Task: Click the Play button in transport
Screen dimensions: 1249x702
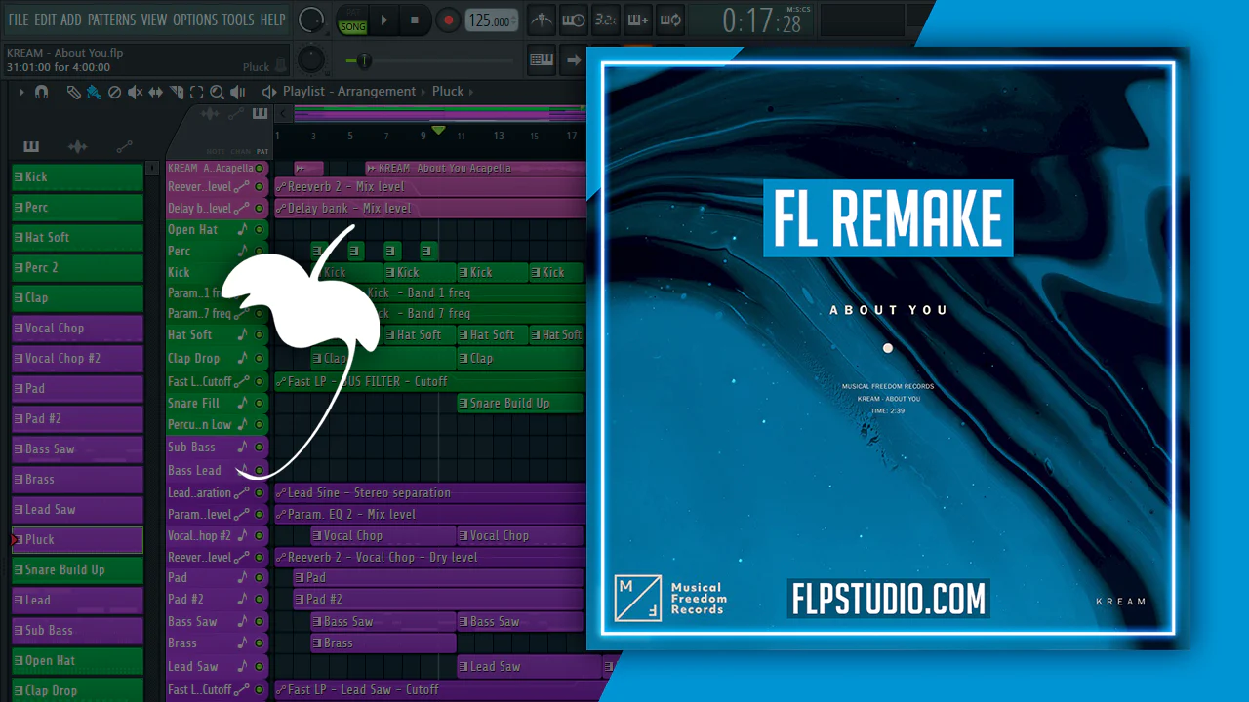Action: pyautogui.click(x=384, y=19)
